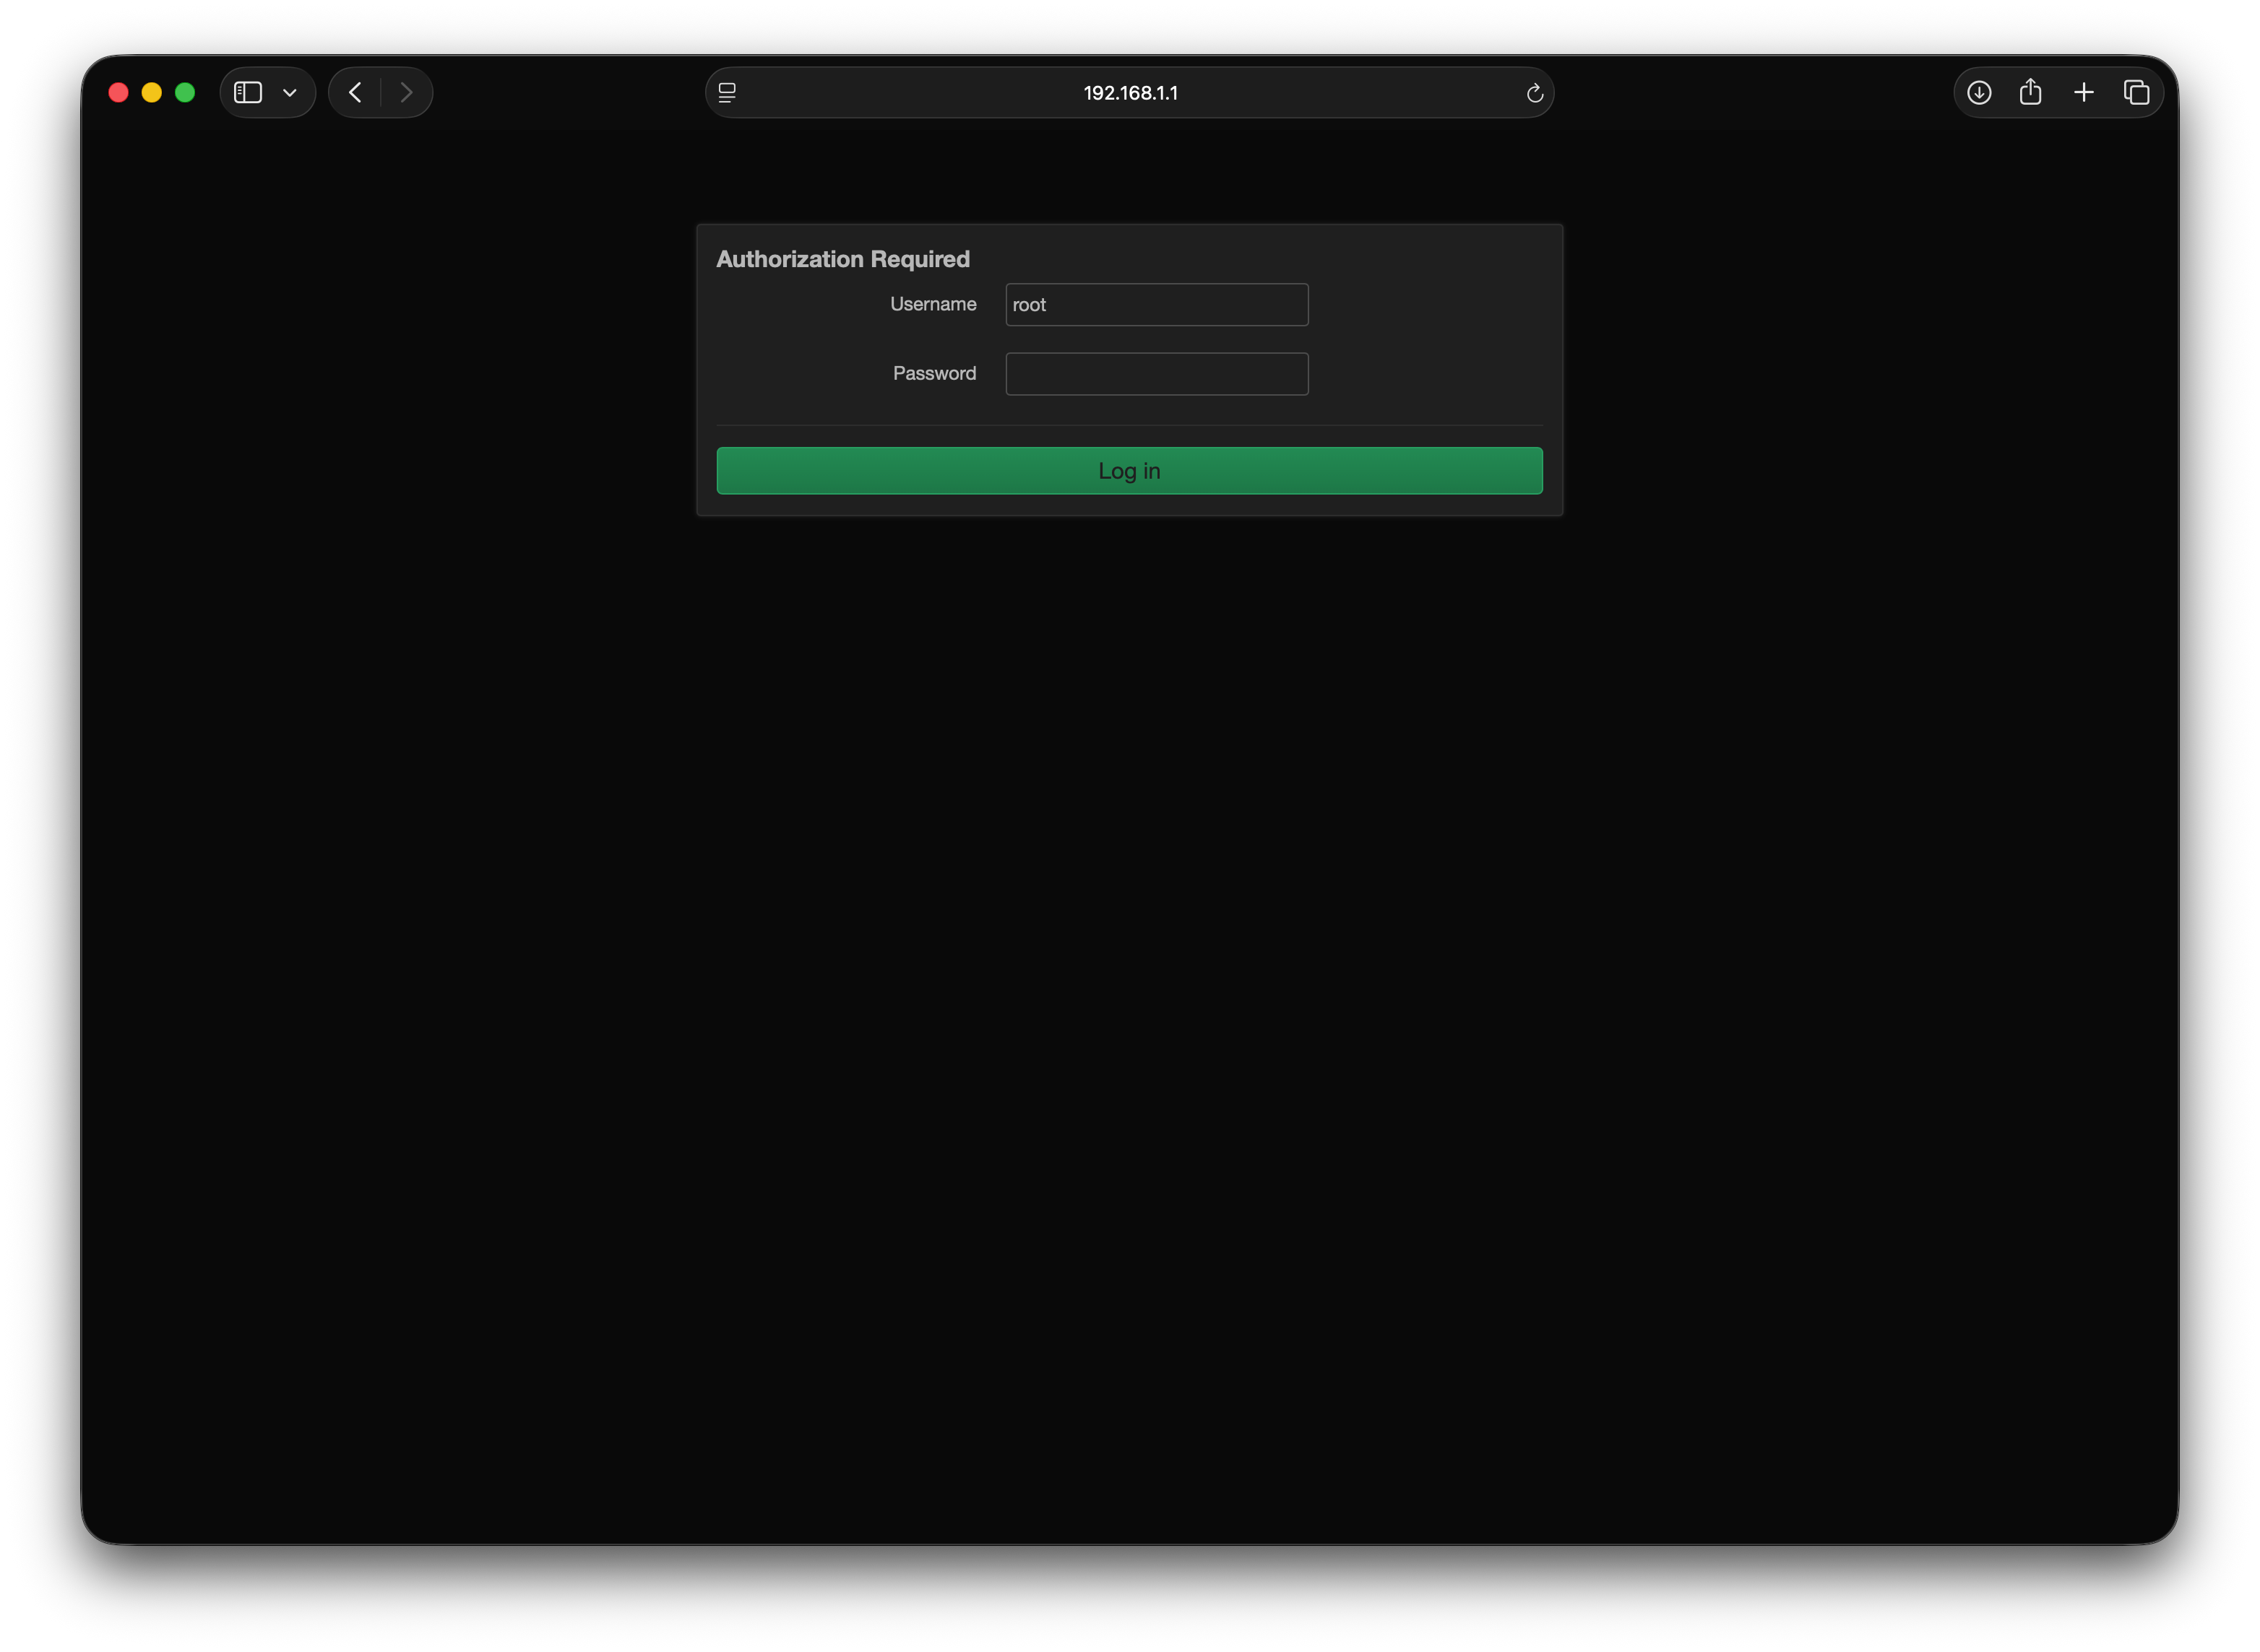Click the Username label
The height and width of the screenshot is (1652, 2260).
tap(933, 304)
